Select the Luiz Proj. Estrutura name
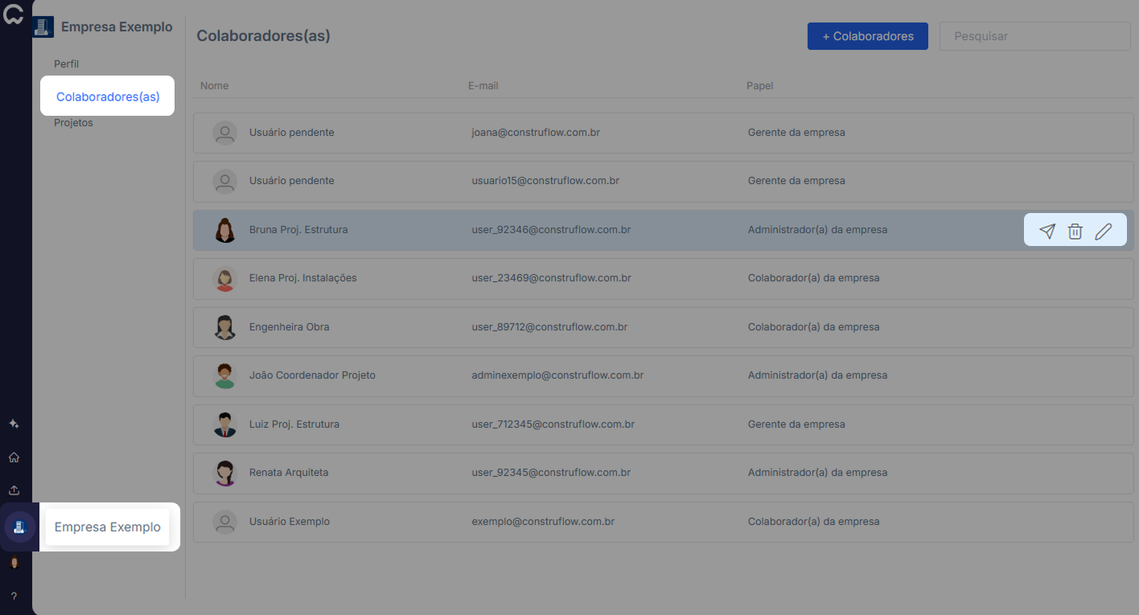Image resolution: width=1139 pixels, height=615 pixels. (x=294, y=424)
